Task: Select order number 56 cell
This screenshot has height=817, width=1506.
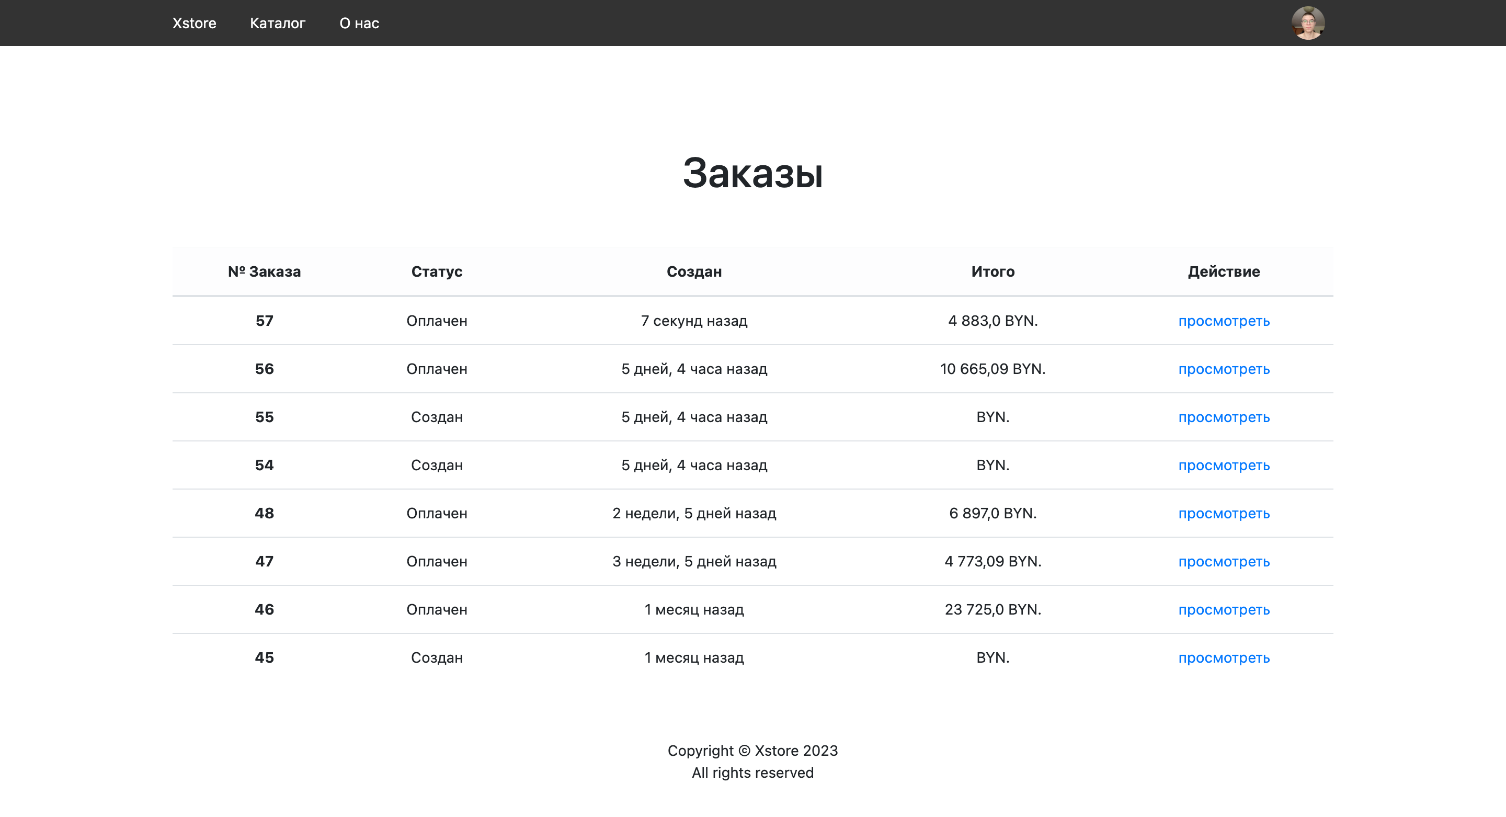Action: 264,368
